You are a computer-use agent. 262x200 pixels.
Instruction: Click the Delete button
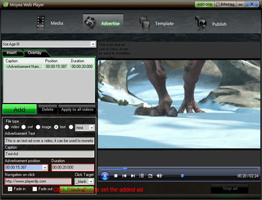coord(48,110)
